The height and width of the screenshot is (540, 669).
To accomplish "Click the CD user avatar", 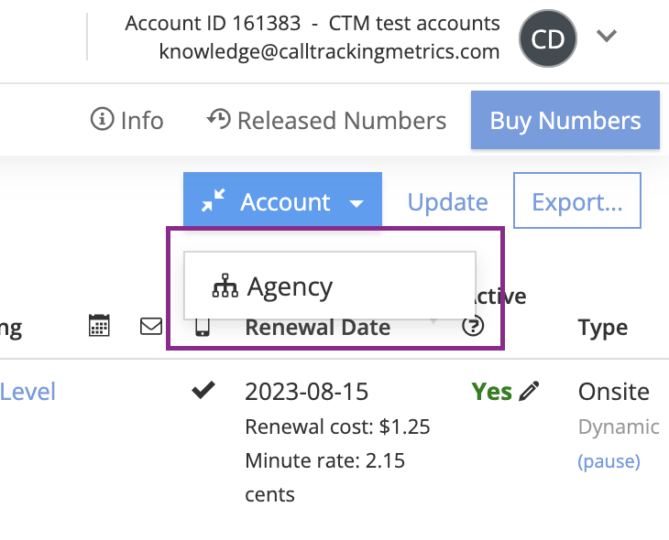I will [548, 38].
